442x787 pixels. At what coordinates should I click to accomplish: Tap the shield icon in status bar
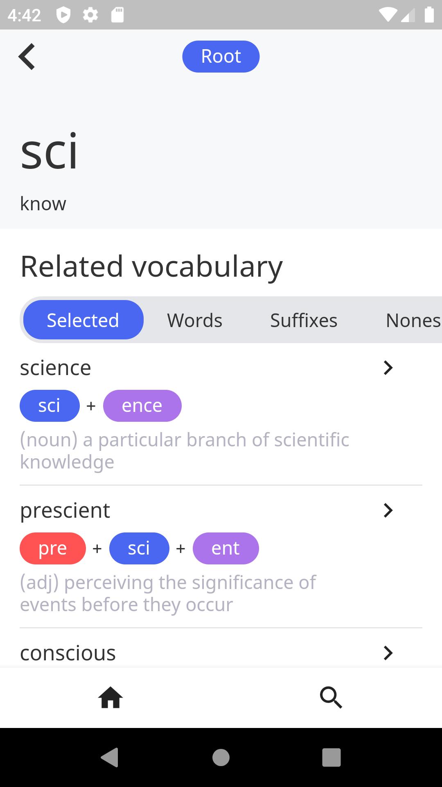(63, 15)
